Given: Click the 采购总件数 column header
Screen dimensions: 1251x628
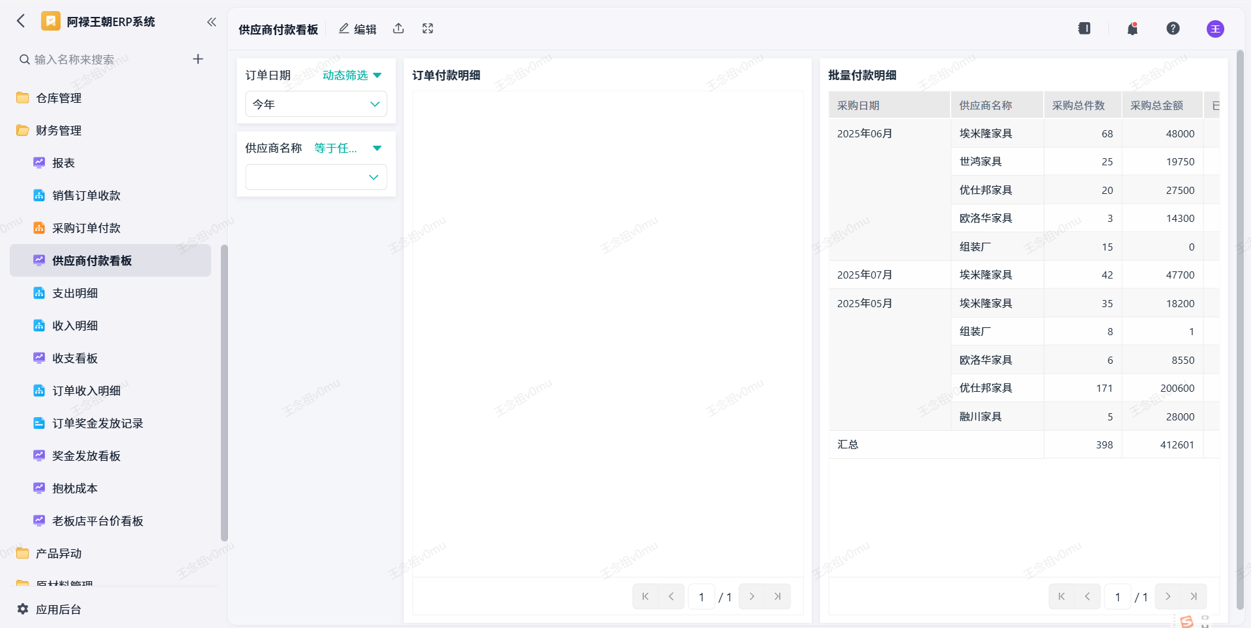Looking at the screenshot, I should pos(1082,105).
